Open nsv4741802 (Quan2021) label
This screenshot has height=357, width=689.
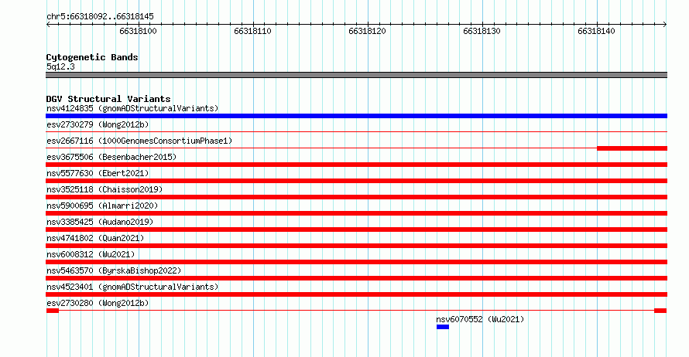pos(95,238)
